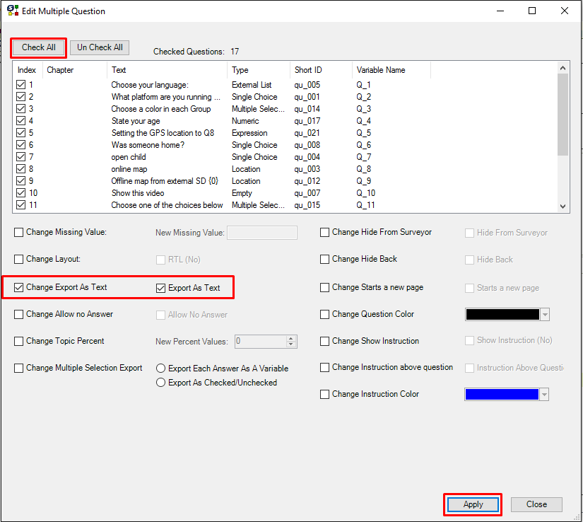Screen dimensions: 583x522
Task: Enable Change Hide Back checkbox
Action: coord(324,260)
